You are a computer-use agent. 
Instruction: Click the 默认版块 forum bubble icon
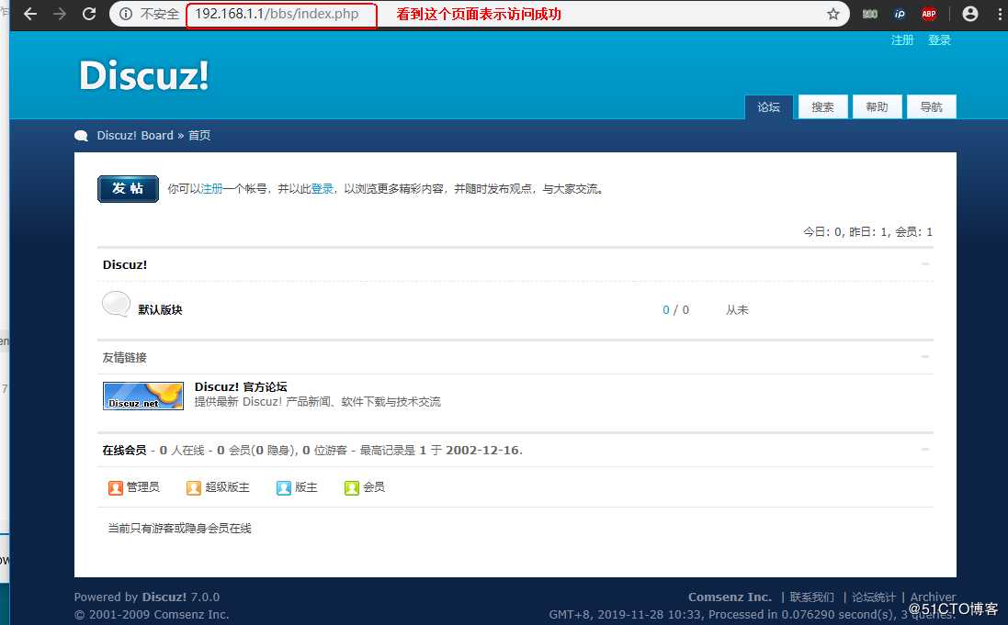click(116, 305)
